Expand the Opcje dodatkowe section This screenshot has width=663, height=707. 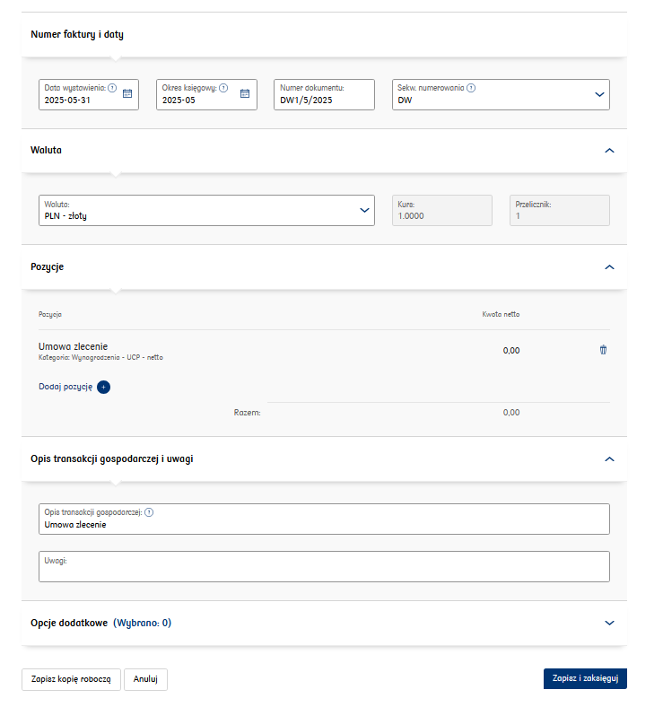pyautogui.click(x=609, y=624)
